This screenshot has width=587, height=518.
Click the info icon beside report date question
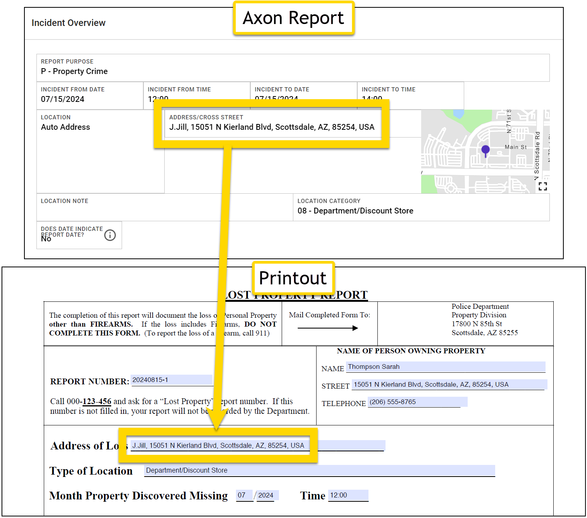tap(110, 235)
